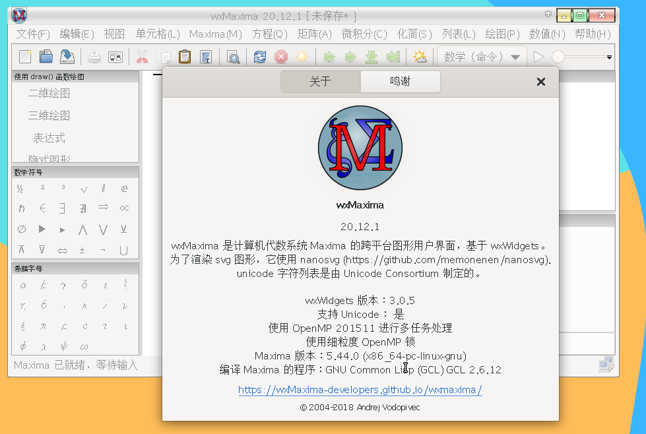Viewport: 646px width, 434px height.
Task: Insert the union ∪ symbol
Action: pos(123,251)
